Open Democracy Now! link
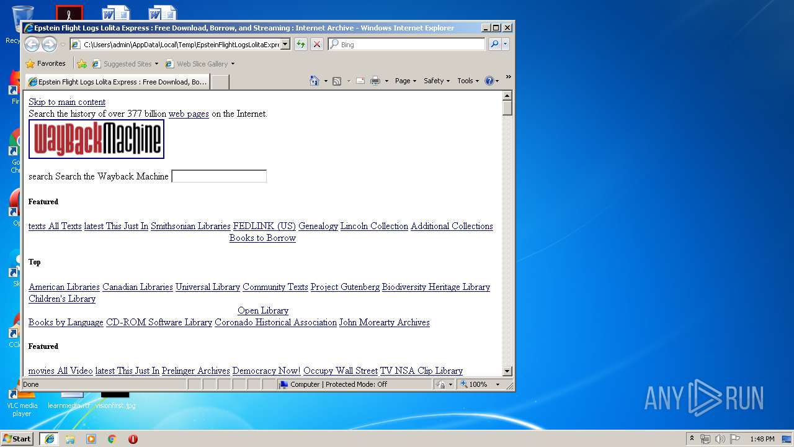Screen dimensions: 794x447 tap(267, 371)
